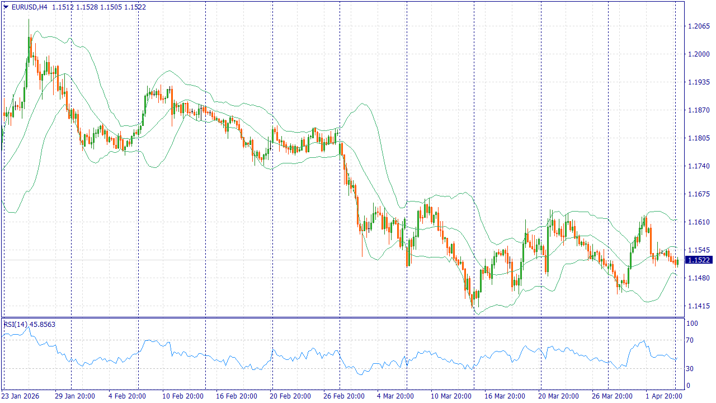Click the RSI 100 scale label
The image size is (716, 403).
tap(691, 324)
